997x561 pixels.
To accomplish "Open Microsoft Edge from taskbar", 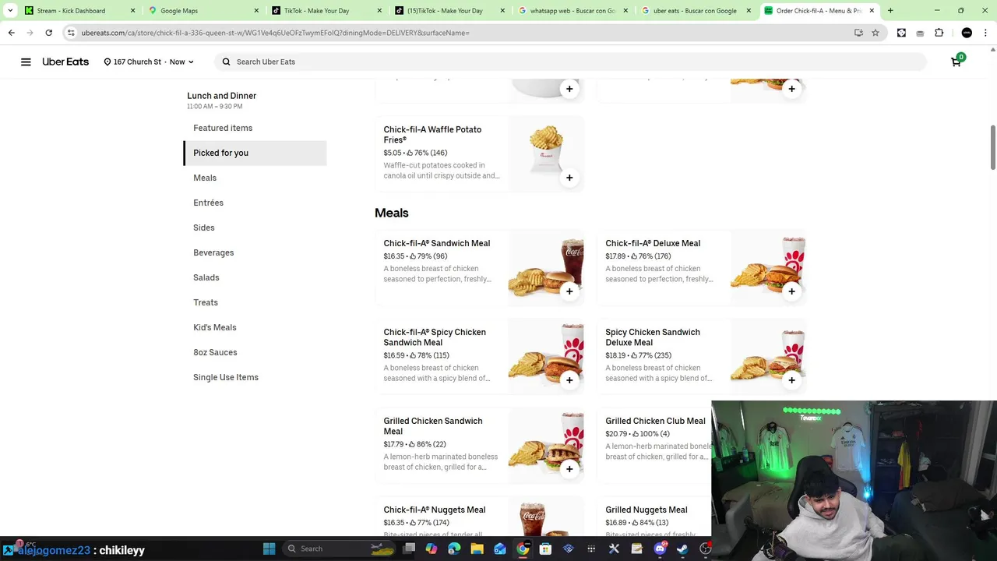I will pos(454,549).
